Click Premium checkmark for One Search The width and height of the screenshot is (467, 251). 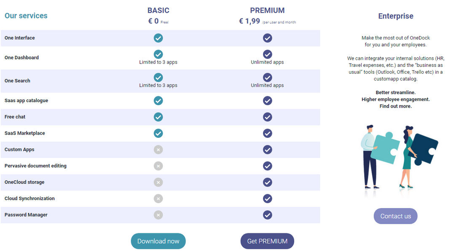pos(268,77)
